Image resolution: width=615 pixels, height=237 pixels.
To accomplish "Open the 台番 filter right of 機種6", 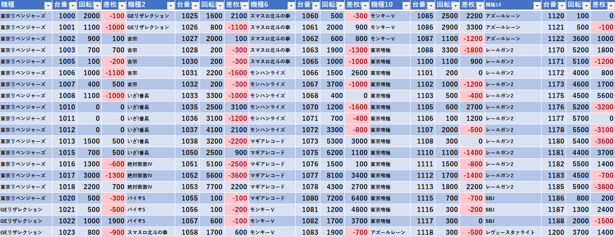I will (x=315, y=5).
